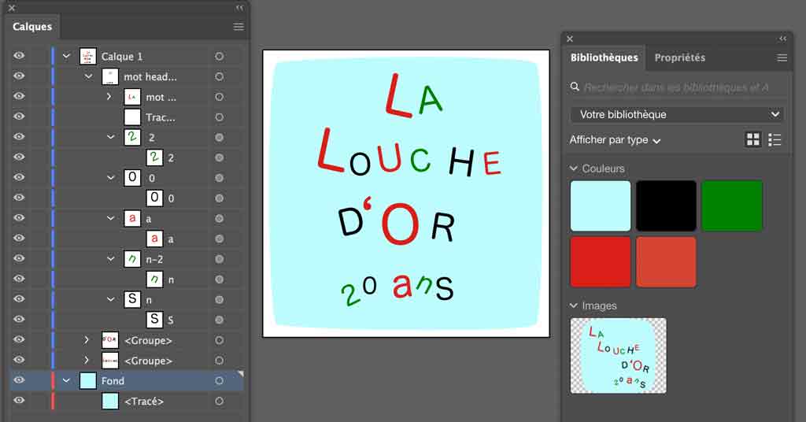
Task: Toggle visibility of S path row
Action: tap(19, 319)
